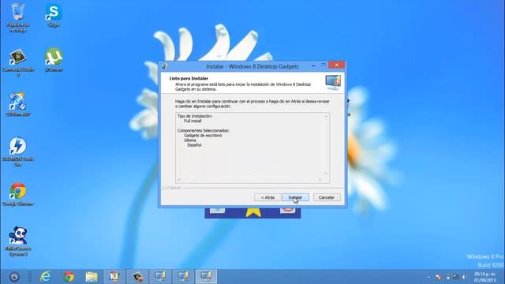Select the 'Full install' line
Image resolution: width=505 pixels, height=284 pixels.
[x=193, y=121]
